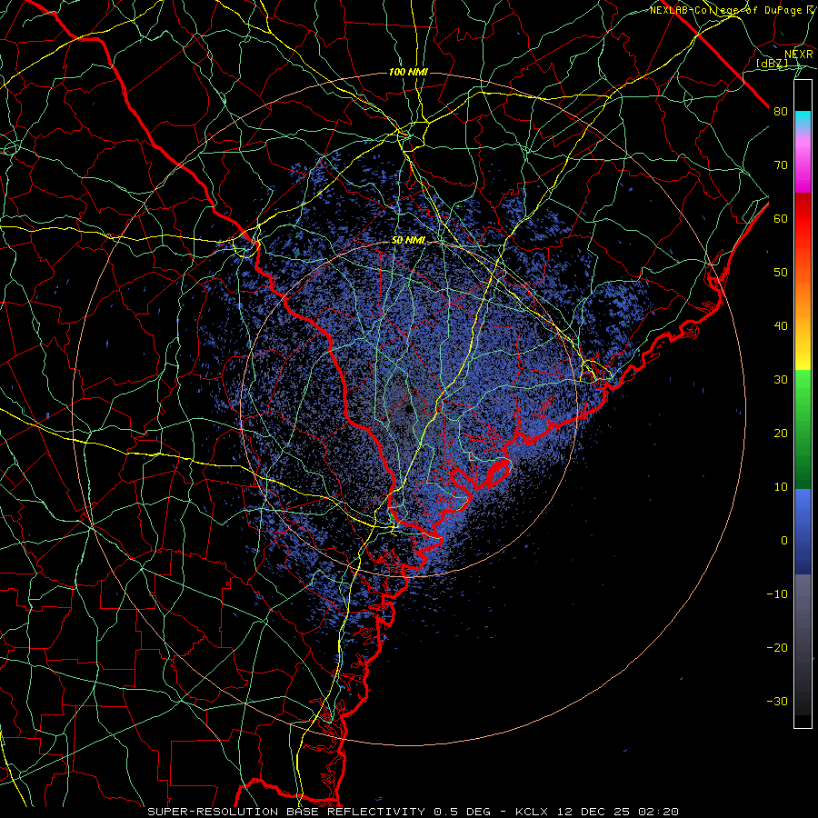Click the "50 NMI" range ring label
Screen dimensions: 818x818
pyautogui.click(x=408, y=241)
